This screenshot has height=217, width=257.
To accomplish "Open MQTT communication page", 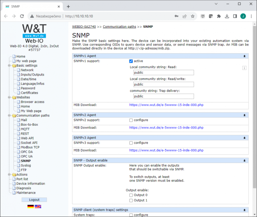I will [x=25, y=129].
